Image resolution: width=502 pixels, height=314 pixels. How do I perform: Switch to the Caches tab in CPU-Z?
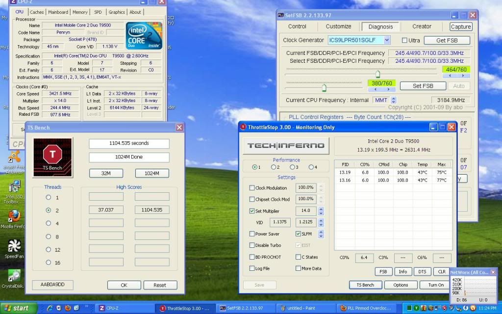click(37, 12)
